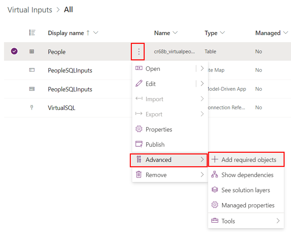The width and height of the screenshot is (291, 232).
Task: Click the plug icon beside VirtualSQL
Action: 32,107
